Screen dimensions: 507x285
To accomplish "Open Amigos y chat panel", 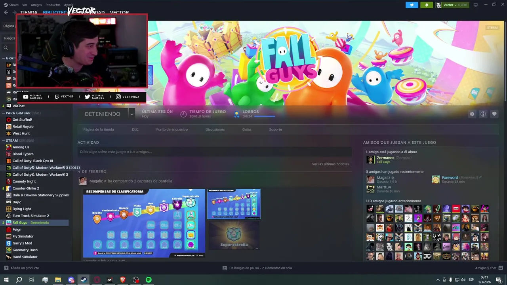I will 489,268.
